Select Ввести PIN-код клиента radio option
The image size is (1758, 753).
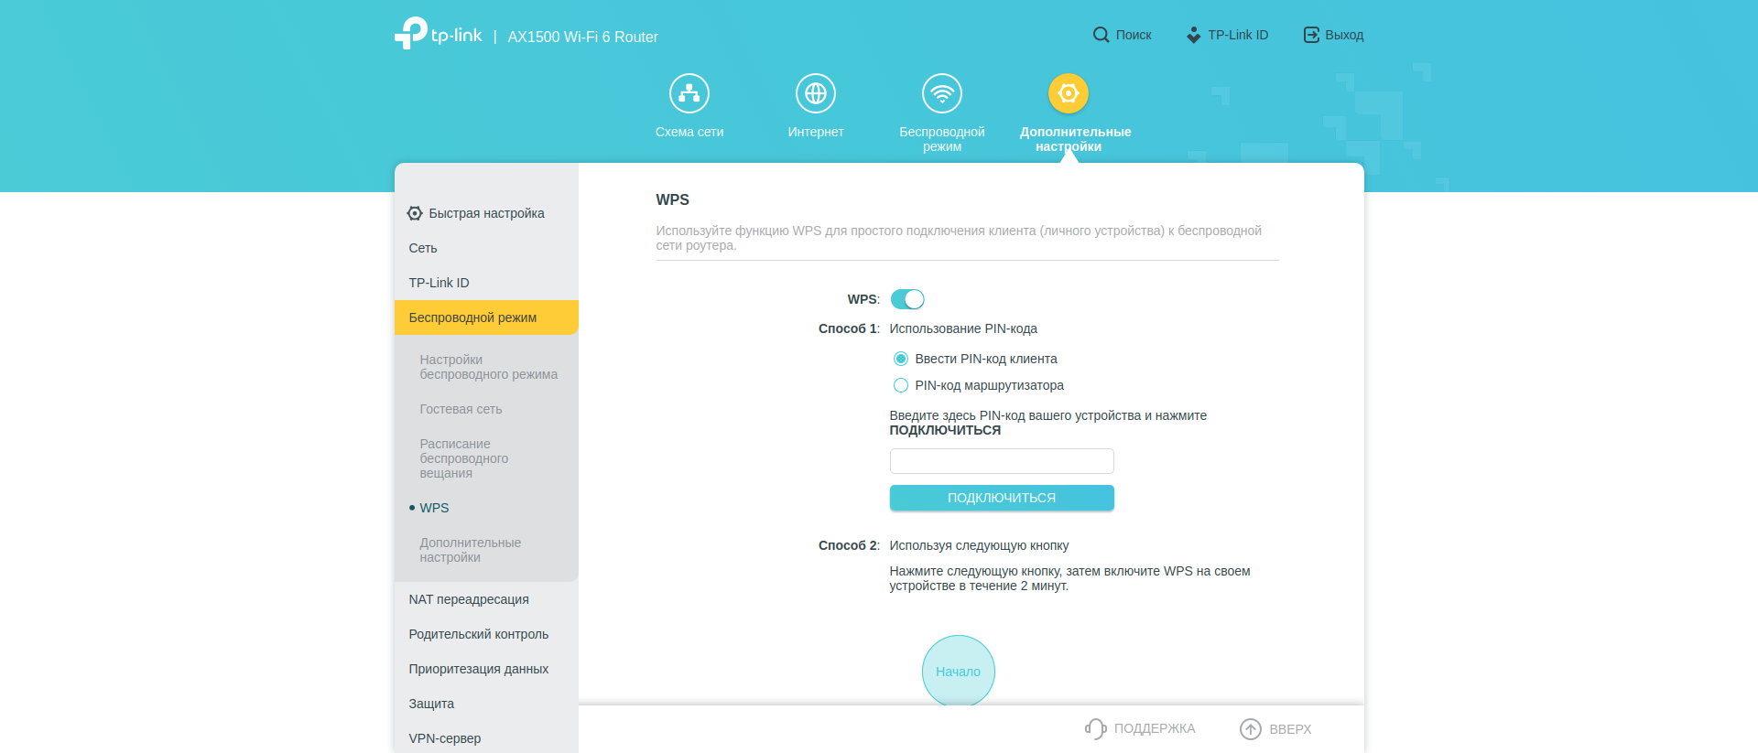[901, 359]
